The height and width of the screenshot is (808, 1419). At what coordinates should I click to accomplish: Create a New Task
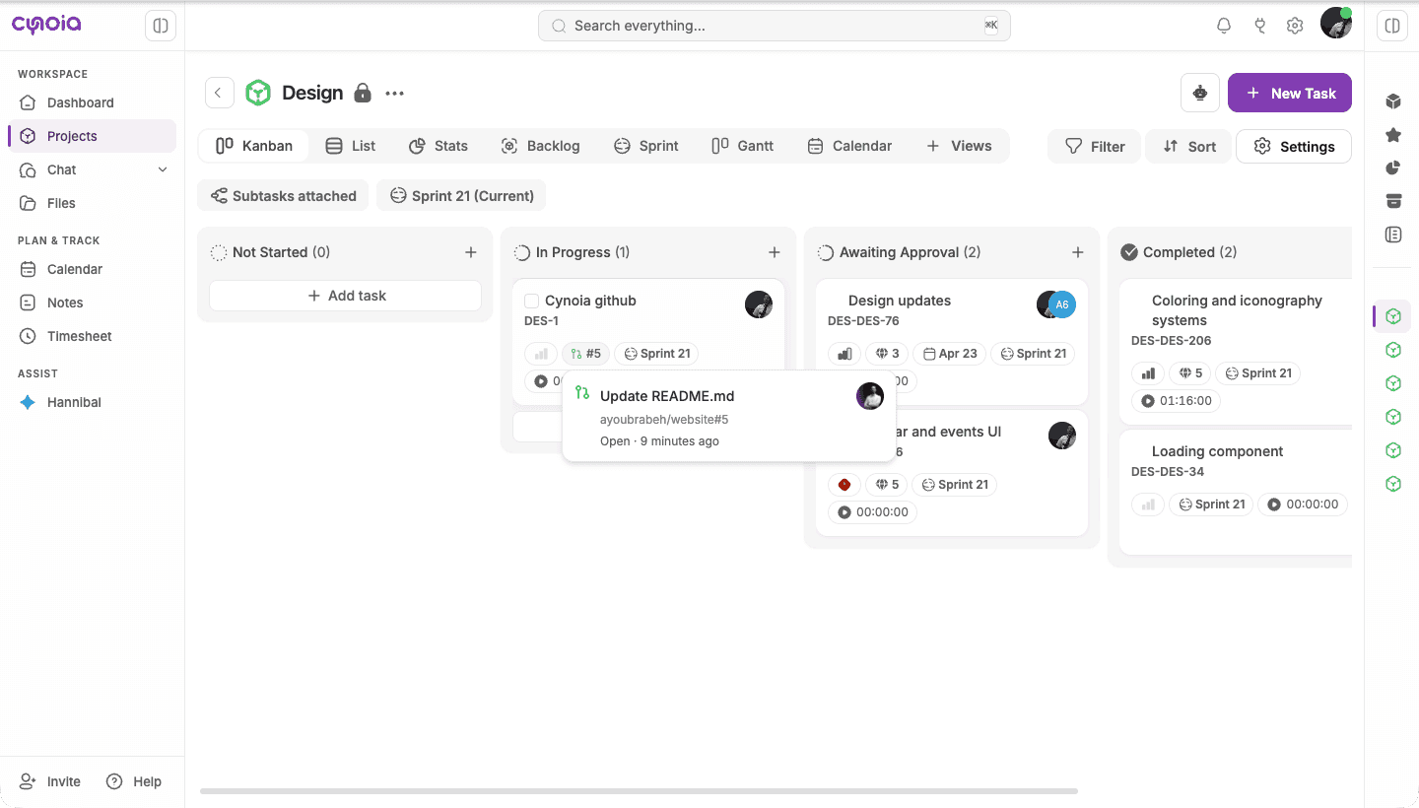pyautogui.click(x=1290, y=93)
